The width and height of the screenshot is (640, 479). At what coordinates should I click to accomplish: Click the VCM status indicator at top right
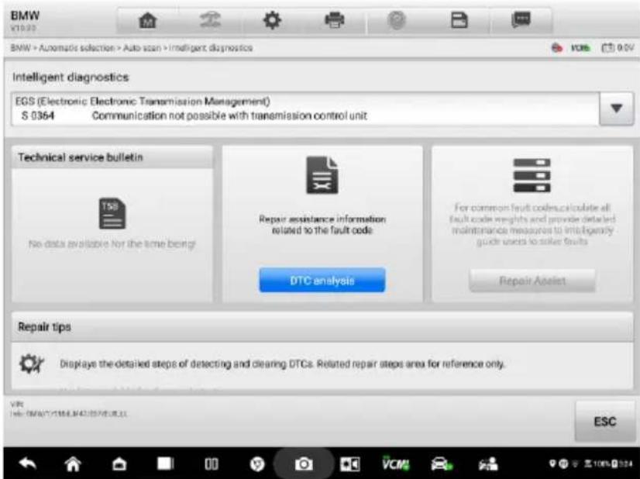[x=580, y=48]
